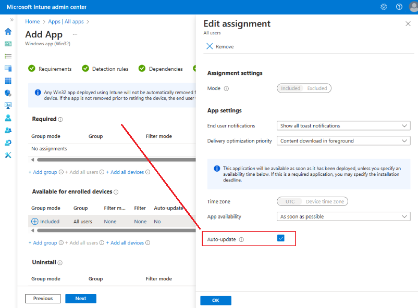Image resolution: width=418 pixels, height=308 pixels.
Task: Show info tooltip for Mode
Action: pyautogui.click(x=226, y=88)
